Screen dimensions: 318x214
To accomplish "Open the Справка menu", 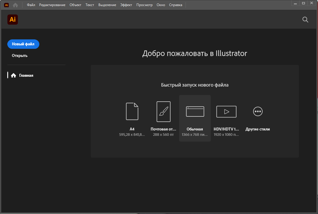I will [x=176, y=5].
